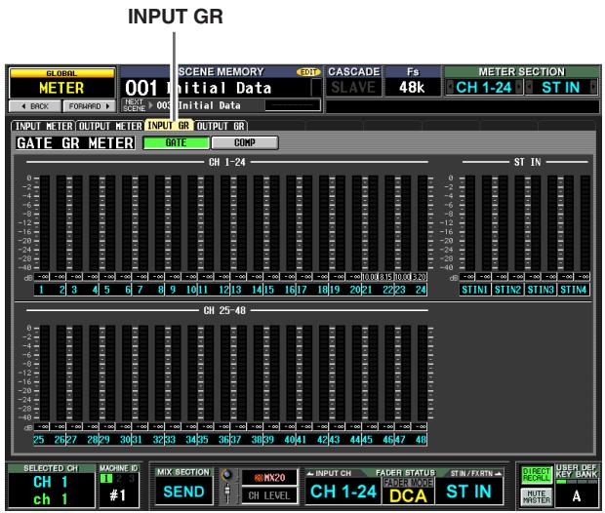Click the MX20 mix indicator
Viewport: 605px width, 513px height.
[269, 478]
